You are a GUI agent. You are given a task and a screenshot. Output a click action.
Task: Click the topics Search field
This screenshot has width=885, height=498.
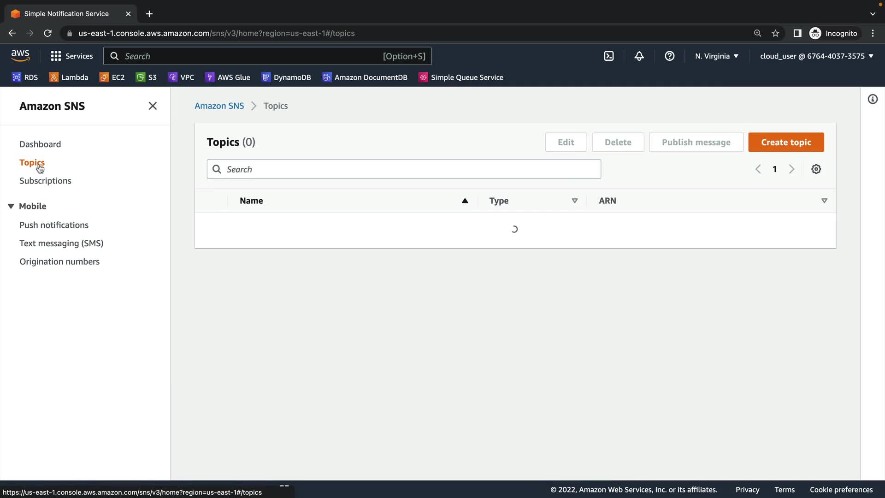[x=404, y=169]
